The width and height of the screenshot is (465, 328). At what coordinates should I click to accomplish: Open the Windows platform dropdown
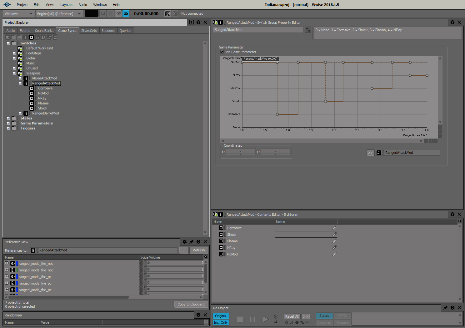18,14
